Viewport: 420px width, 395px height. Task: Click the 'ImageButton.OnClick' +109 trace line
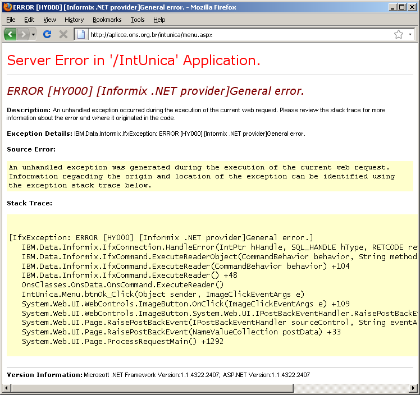(186, 304)
